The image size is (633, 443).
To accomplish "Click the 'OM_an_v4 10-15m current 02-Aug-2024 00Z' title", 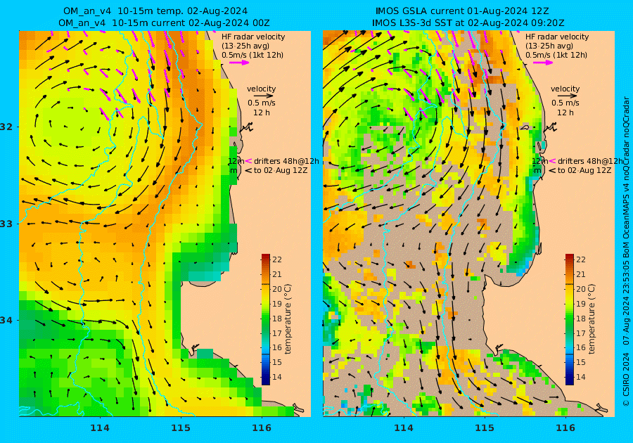I will (164, 23).
